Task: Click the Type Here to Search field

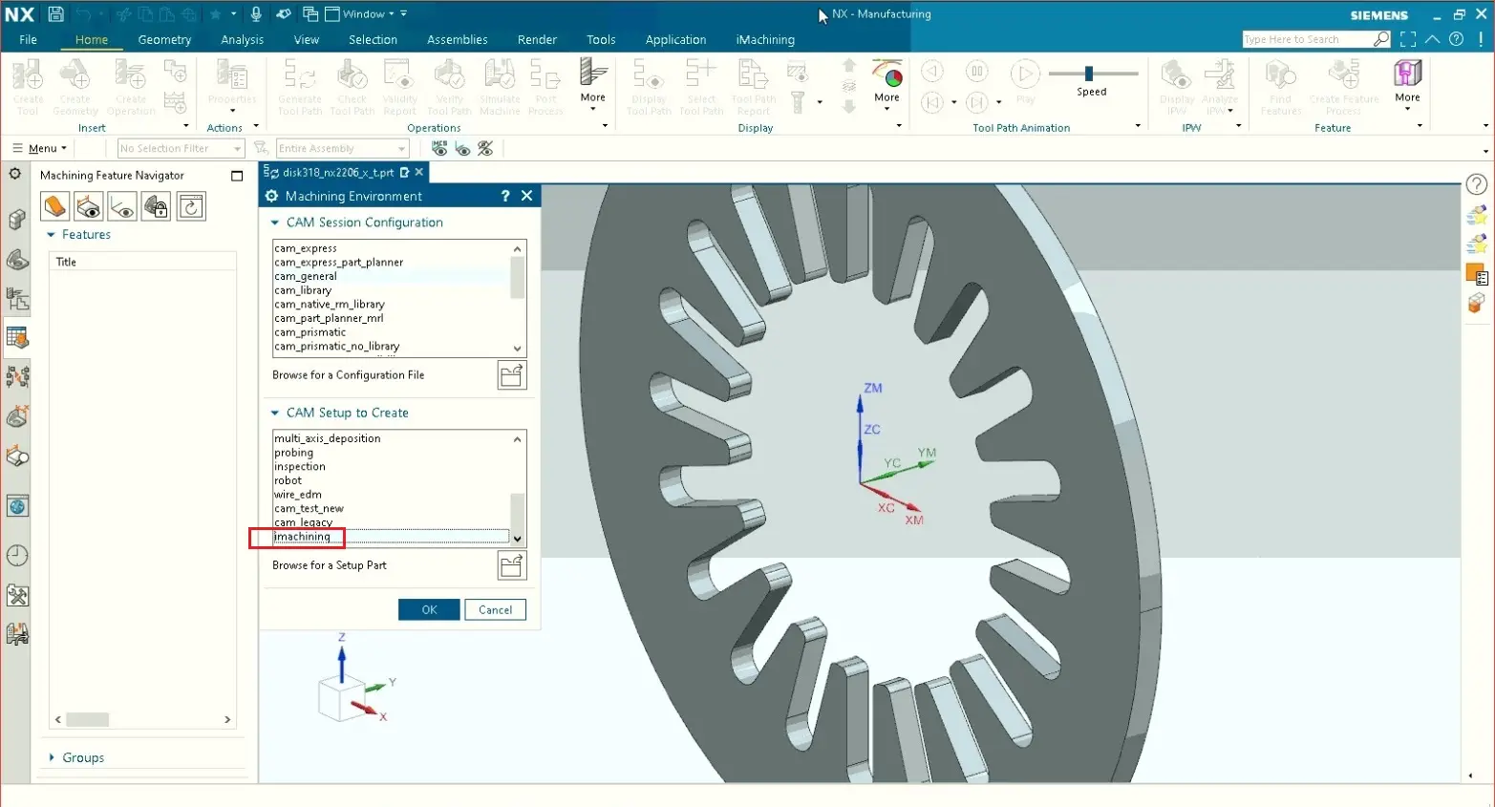Action: click(1306, 39)
